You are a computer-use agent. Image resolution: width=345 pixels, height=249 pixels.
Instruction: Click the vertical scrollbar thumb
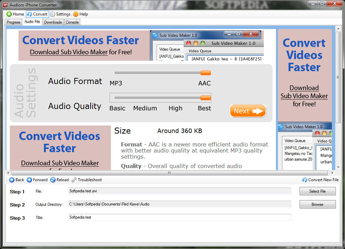[x=338, y=77]
